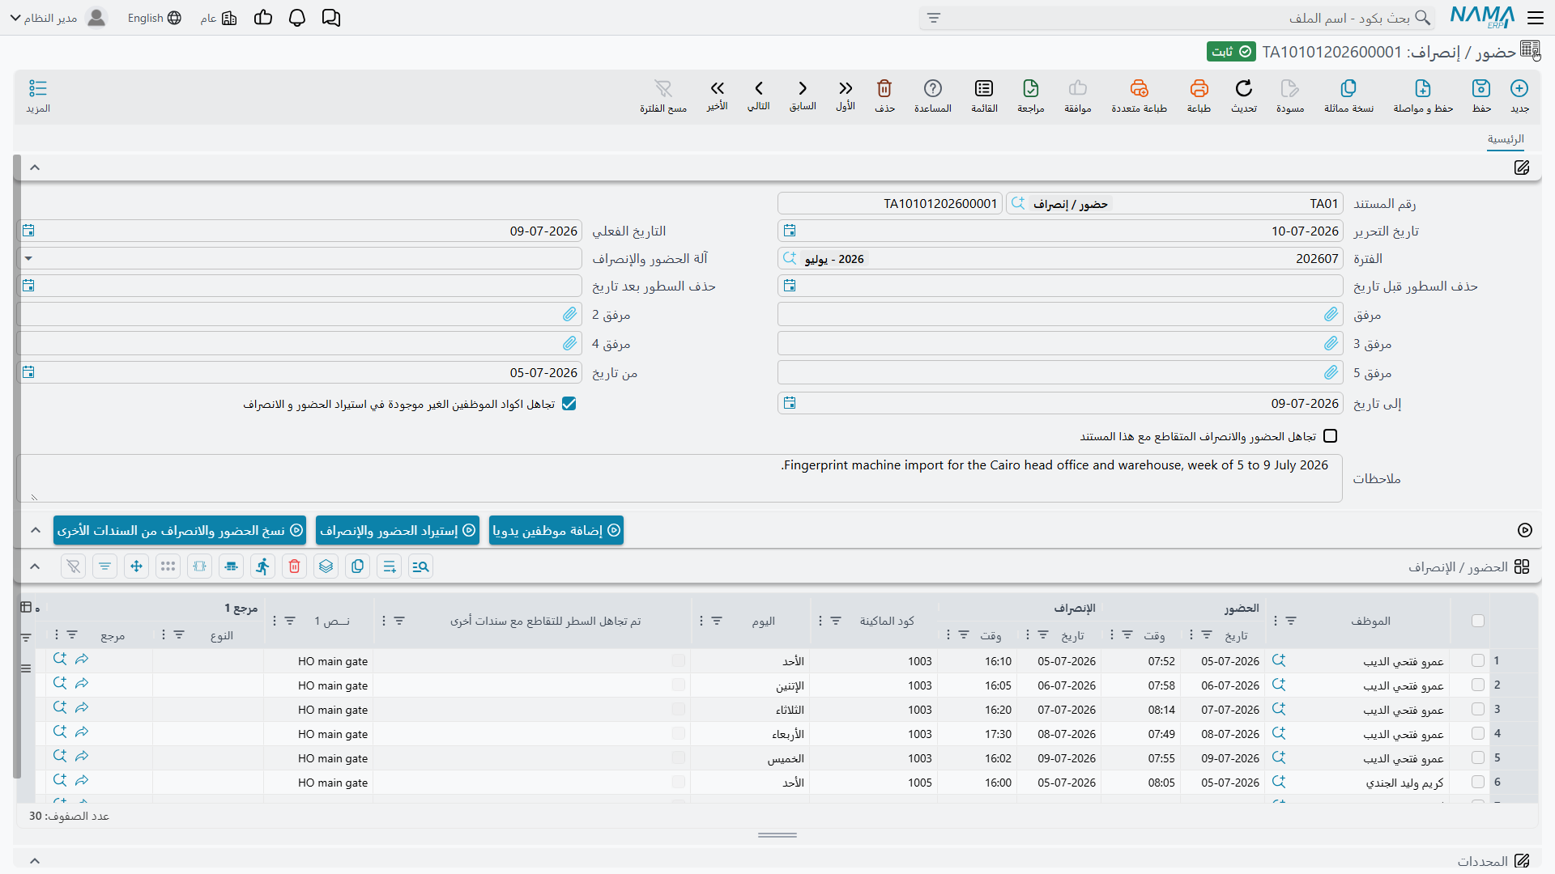Image resolution: width=1555 pixels, height=874 pixels.
Task: Click the horizontal splitter handle below grid
Action: [777, 835]
